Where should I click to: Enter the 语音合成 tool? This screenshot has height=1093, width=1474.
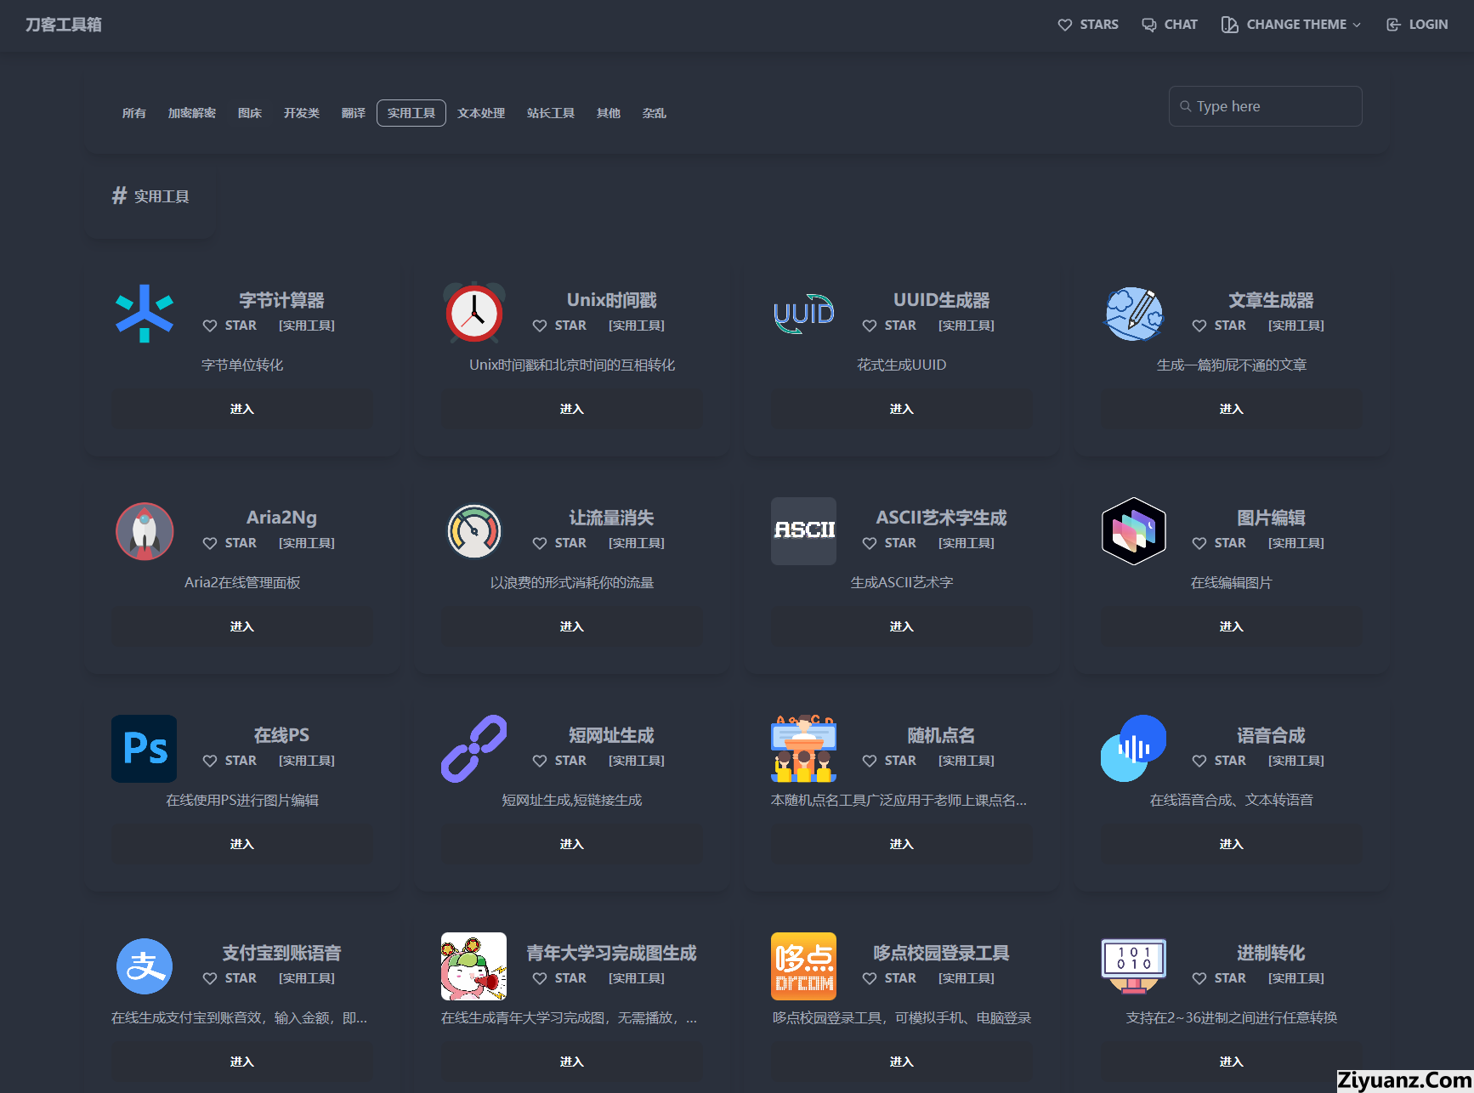(x=1232, y=844)
